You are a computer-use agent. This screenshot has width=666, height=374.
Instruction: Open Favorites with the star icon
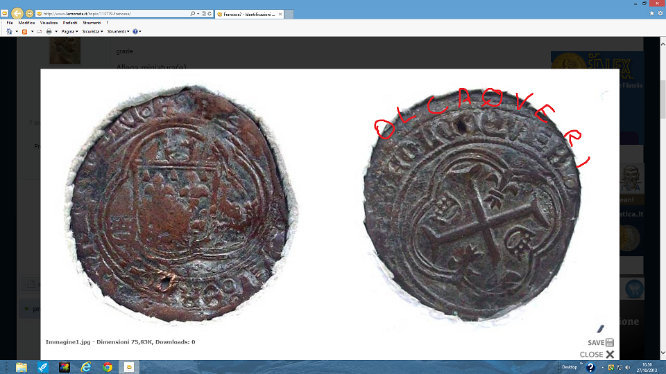[652, 14]
